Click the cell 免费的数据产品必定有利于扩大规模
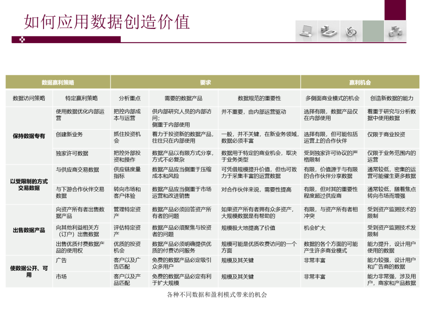Viewport: 427px width, 310px height. [183, 280]
